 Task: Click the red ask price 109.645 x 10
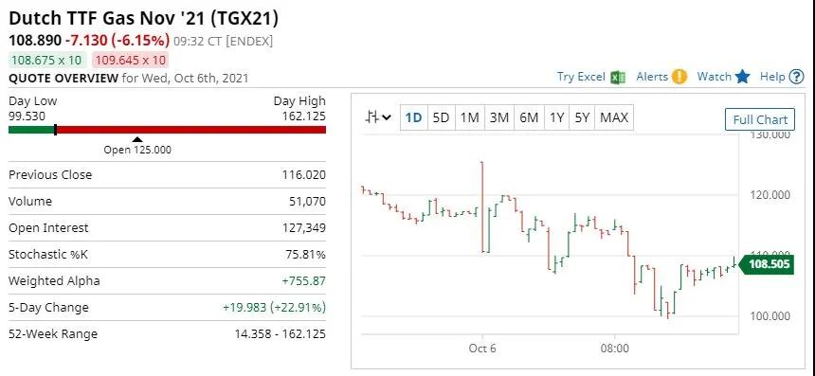130,61
